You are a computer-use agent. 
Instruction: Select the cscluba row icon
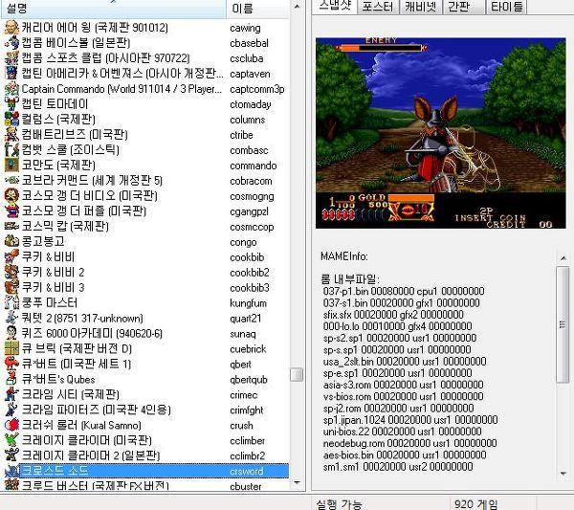coord(11,58)
